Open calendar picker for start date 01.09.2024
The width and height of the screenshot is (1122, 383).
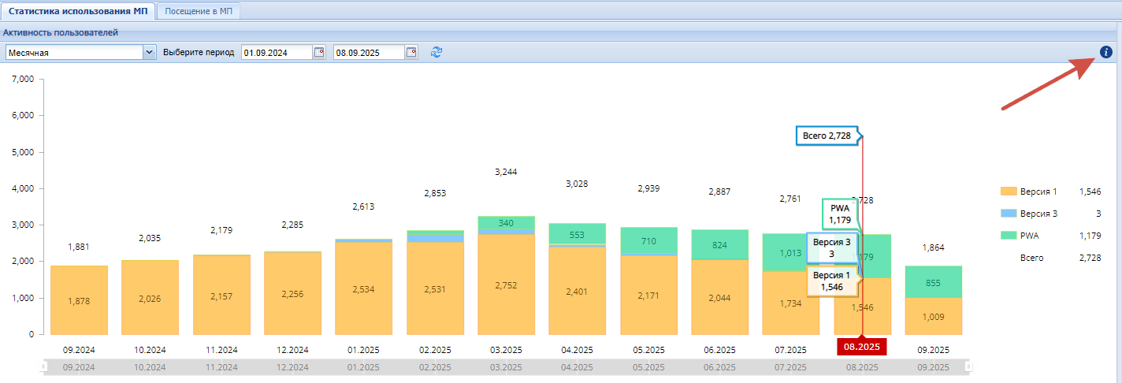(x=319, y=52)
